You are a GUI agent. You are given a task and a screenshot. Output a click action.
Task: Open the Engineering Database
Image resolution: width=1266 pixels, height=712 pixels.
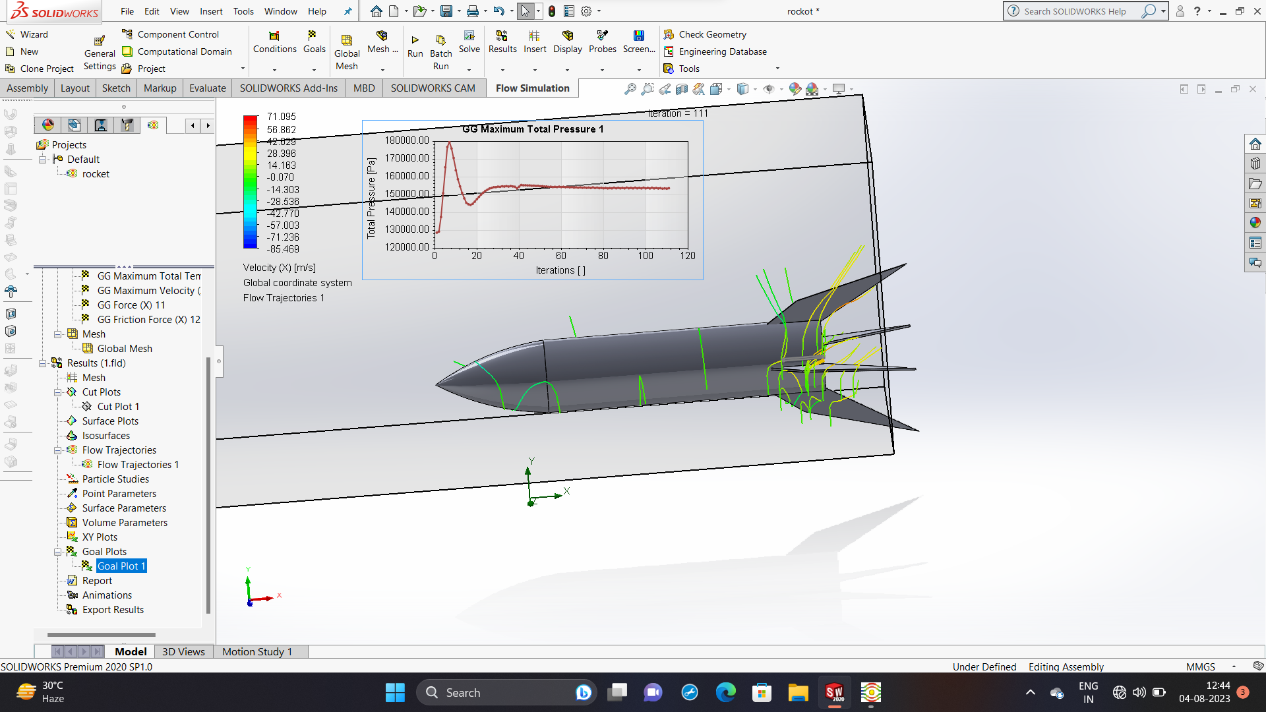(722, 51)
